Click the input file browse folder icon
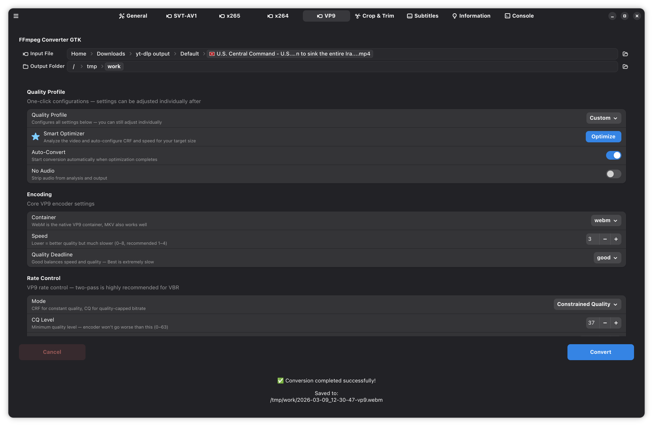The height and width of the screenshot is (426, 653). [625, 54]
